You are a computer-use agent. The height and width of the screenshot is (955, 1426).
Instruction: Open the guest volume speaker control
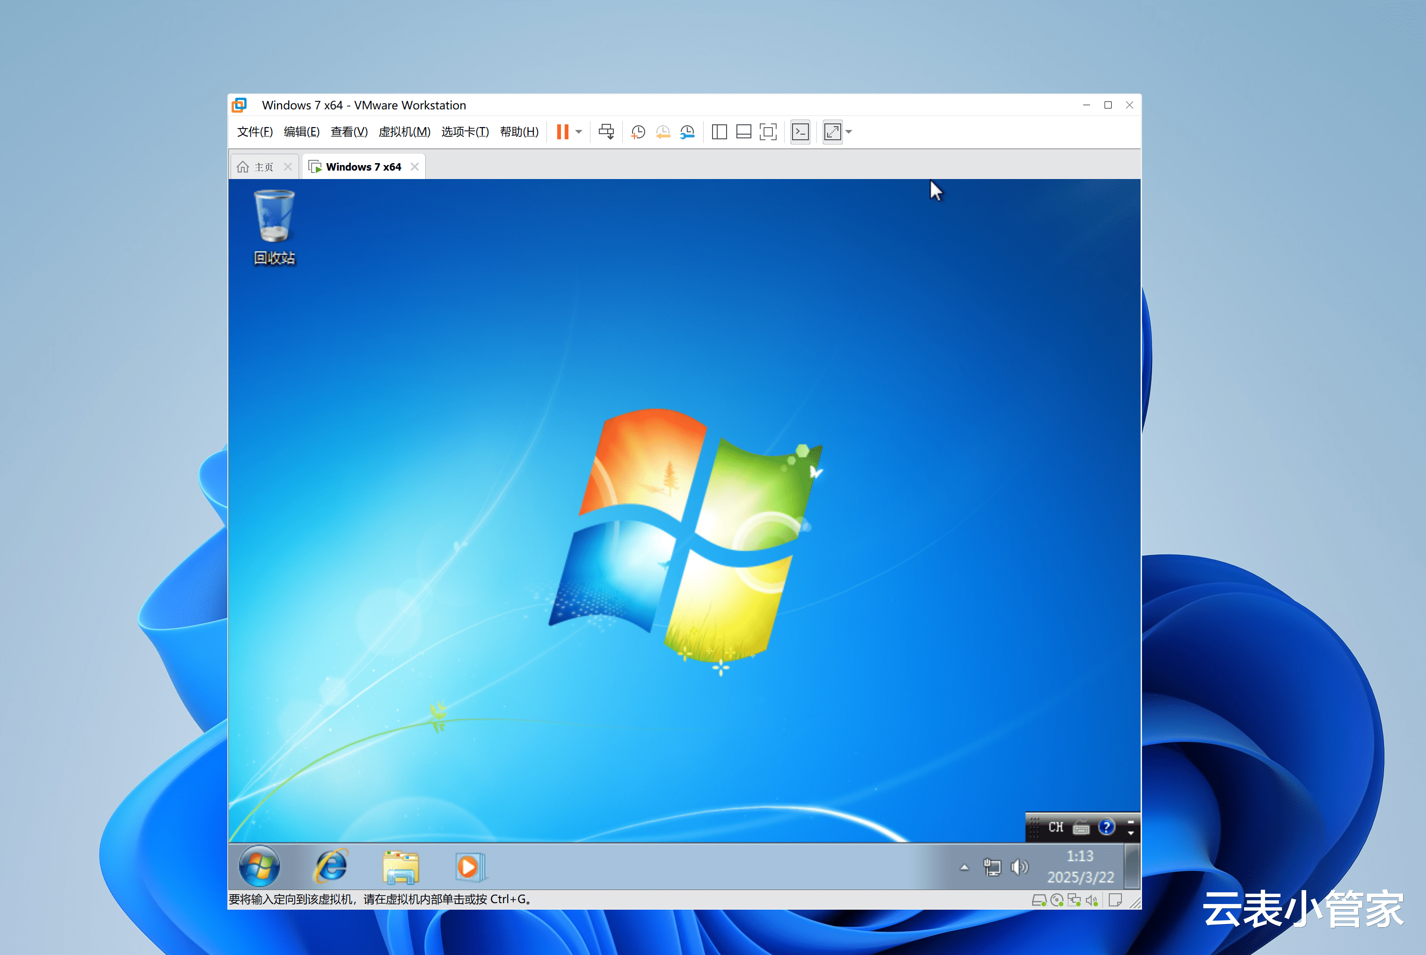click(1019, 867)
